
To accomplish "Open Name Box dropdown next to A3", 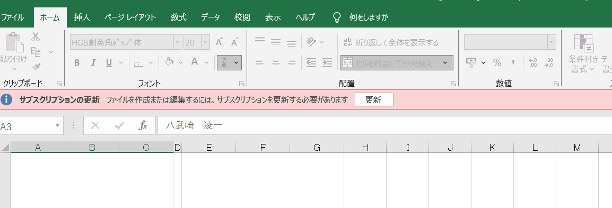I will pos(58,125).
